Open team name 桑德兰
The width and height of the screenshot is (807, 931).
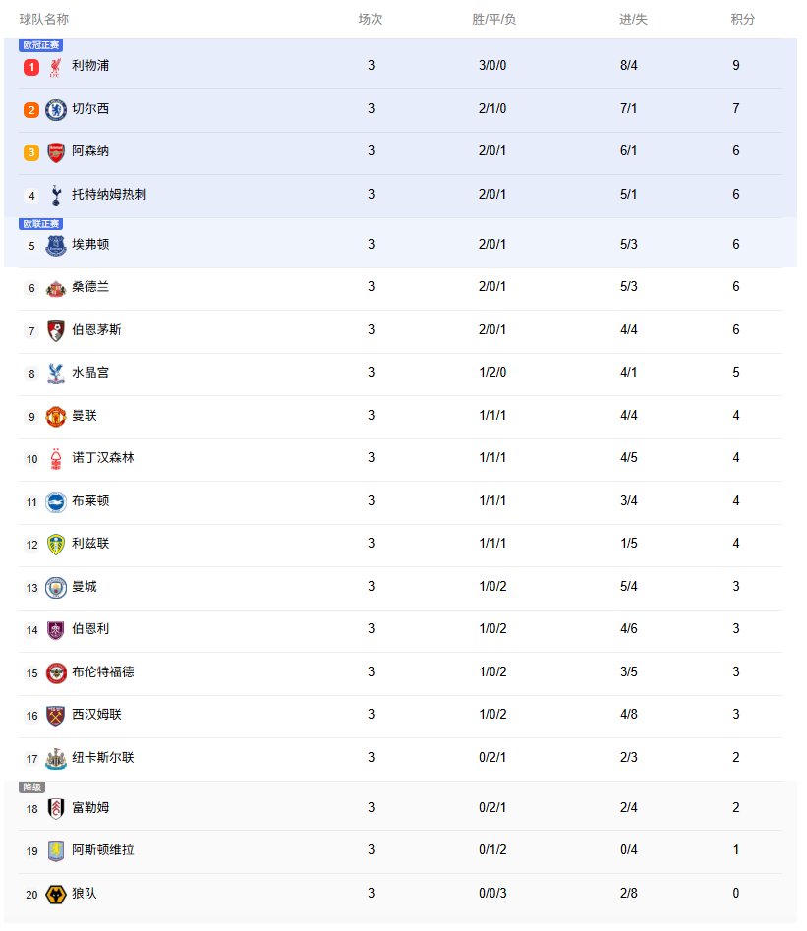[90, 287]
